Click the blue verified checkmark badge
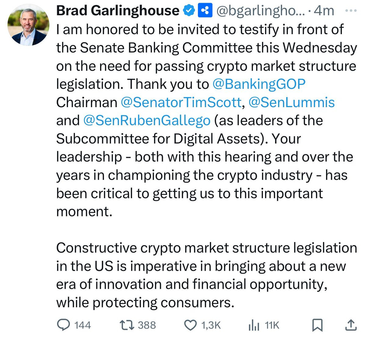 pos(189,11)
